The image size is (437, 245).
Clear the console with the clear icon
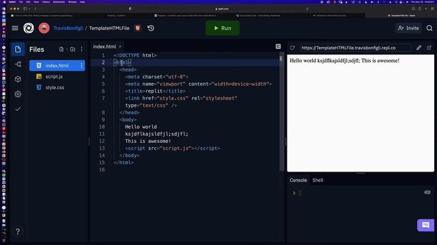coord(427,192)
